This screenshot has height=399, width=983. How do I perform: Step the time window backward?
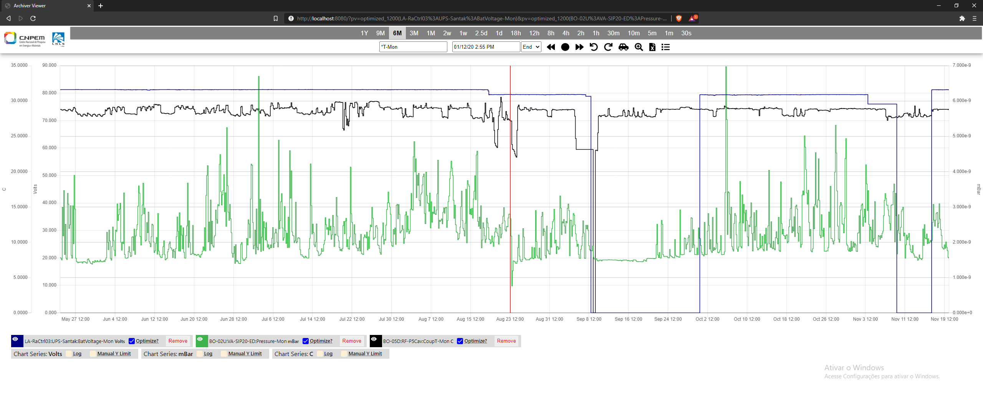[x=551, y=47]
